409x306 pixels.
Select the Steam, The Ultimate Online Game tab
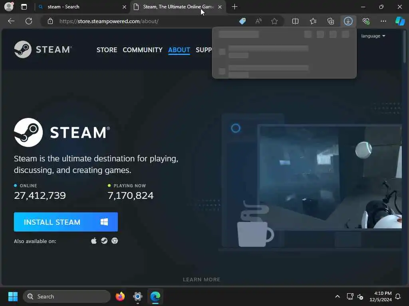pos(178,7)
